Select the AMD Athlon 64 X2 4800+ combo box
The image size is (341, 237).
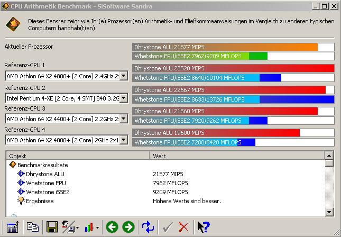pos(66,76)
